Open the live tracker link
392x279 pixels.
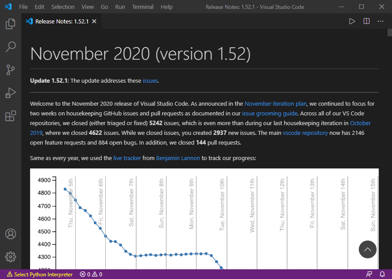(x=127, y=158)
